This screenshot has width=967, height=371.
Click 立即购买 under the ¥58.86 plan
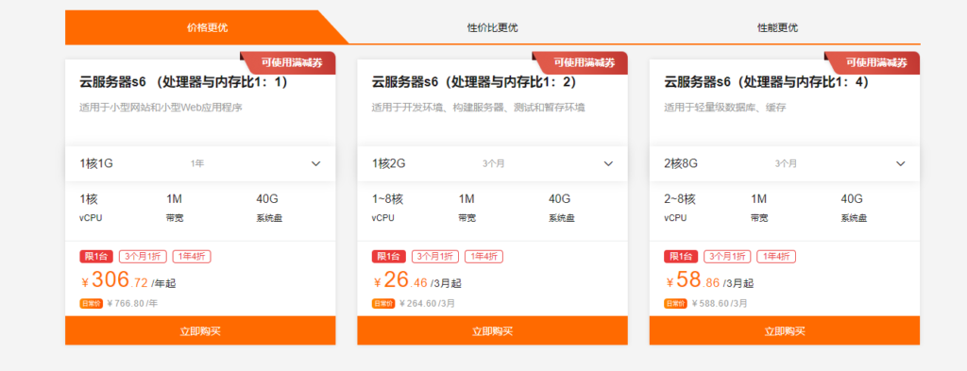tap(785, 331)
